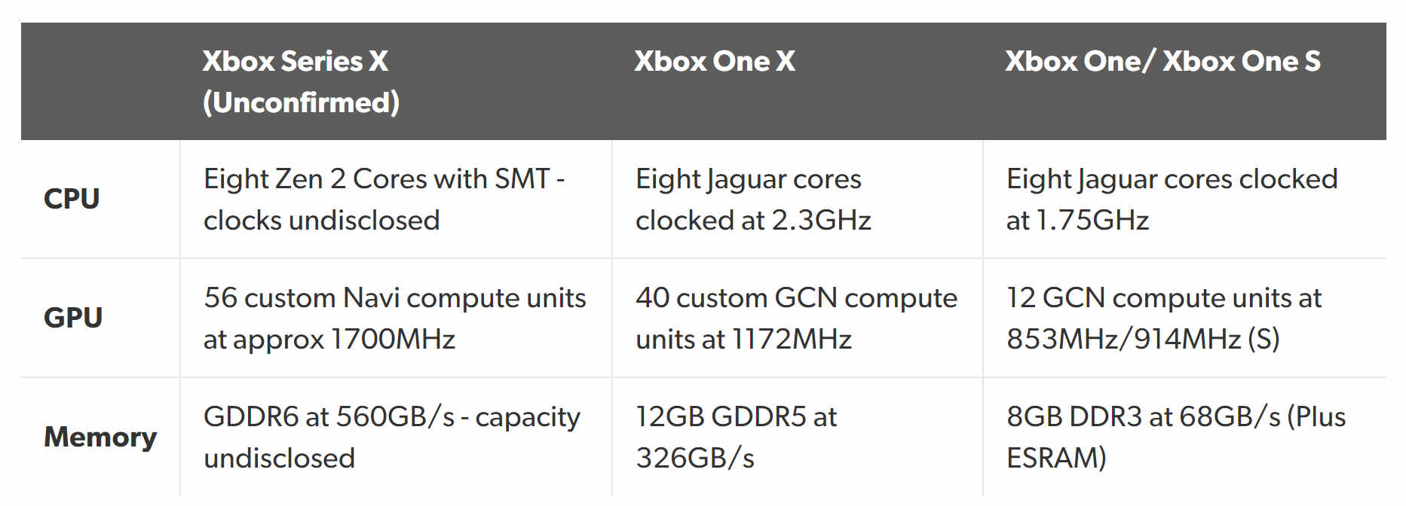Click the text 'at approx 1700MHz'
The height and width of the screenshot is (506, 1406).
[329, 340]
